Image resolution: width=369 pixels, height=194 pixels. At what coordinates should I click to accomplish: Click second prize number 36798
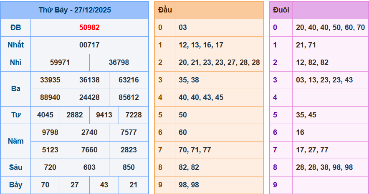(x=119, y=62)
